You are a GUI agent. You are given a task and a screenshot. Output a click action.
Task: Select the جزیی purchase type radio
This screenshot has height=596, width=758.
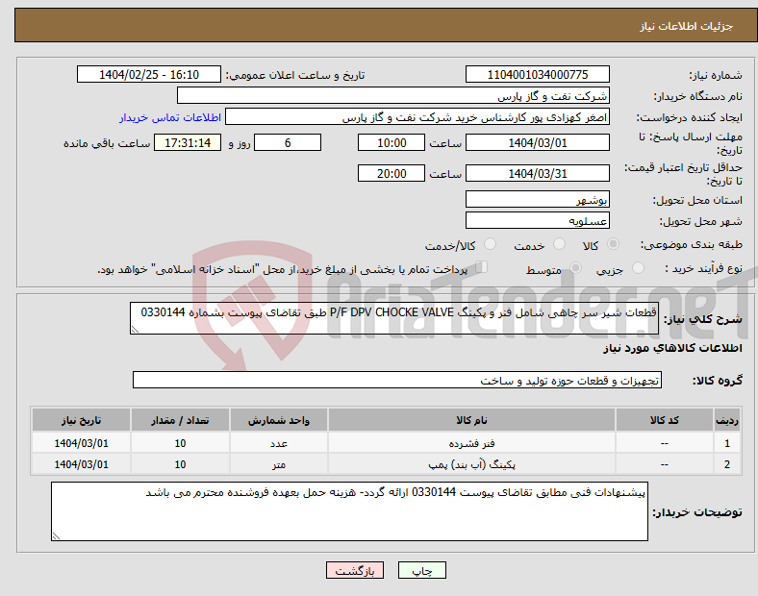(638, 268)
